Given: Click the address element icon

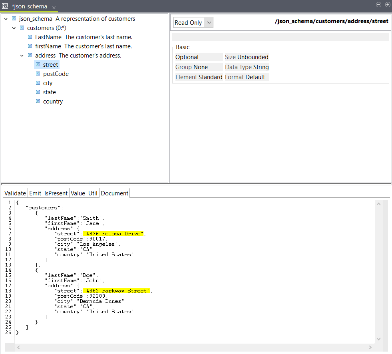Looking at the screenshot, I should point(30,55).
